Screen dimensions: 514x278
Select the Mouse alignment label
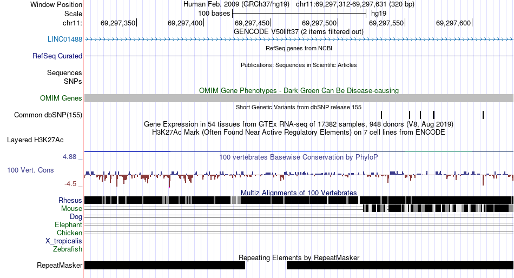coord(71,209)
